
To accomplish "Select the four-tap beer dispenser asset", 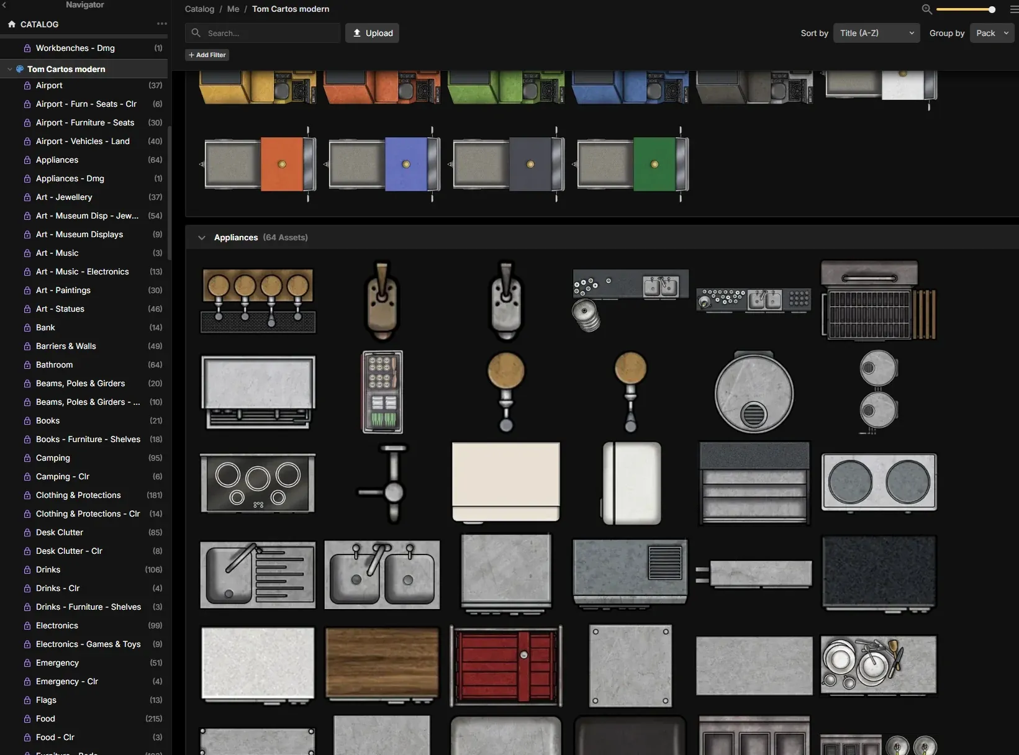I will [258, 301].
